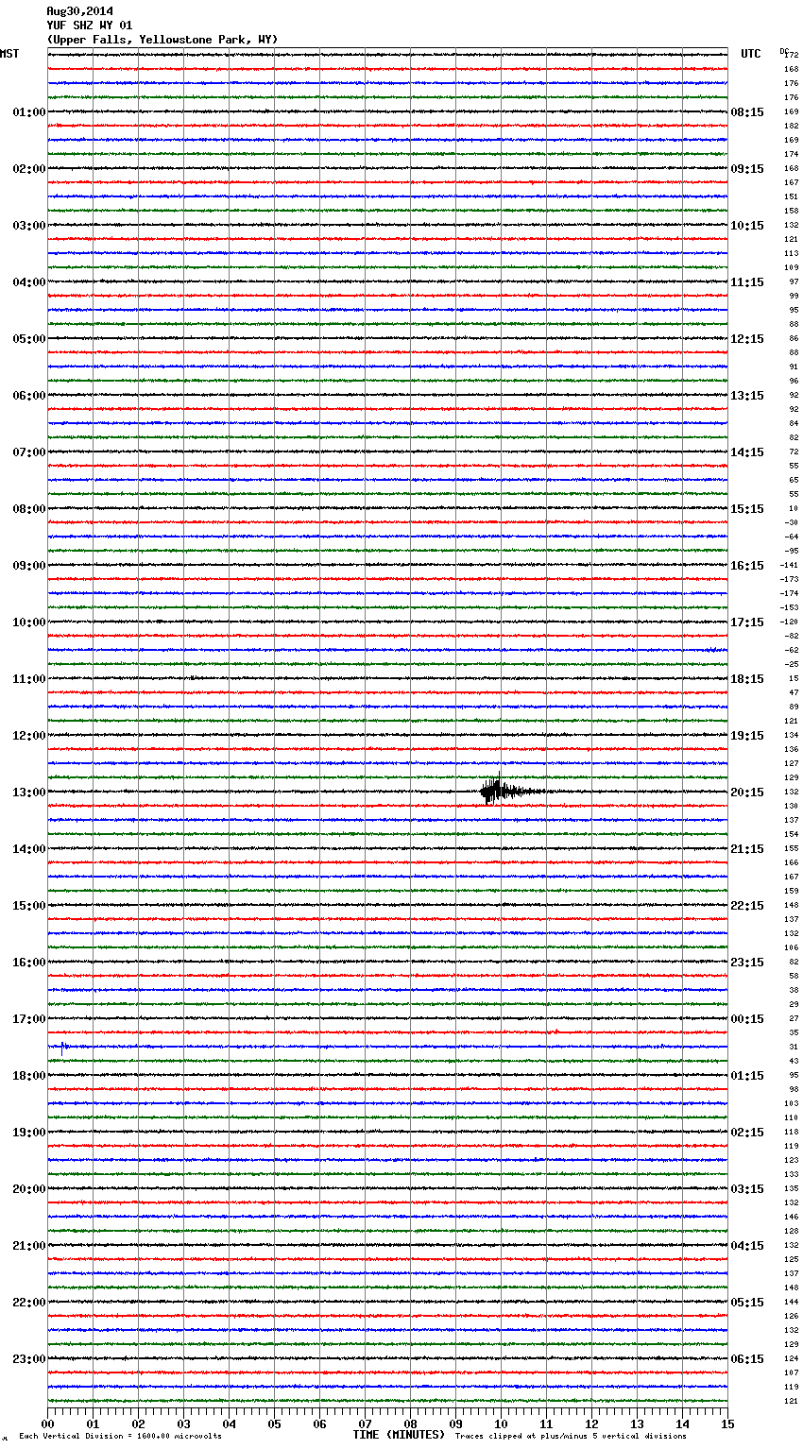This screenshot has width=803, height=1449.
Task: Click the 'TIME (MINUTES)' axis title
Action: [399, 1435]
